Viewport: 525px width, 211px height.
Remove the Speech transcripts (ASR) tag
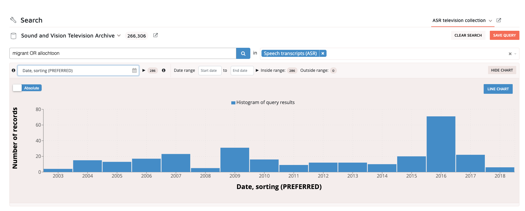(323, 53)
